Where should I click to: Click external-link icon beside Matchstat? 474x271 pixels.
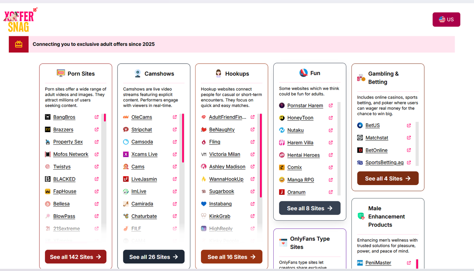click(409, 138)
